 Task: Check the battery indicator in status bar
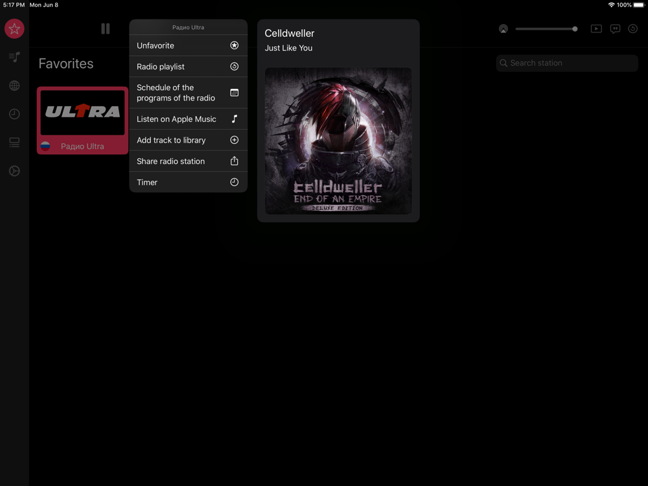point(638,5)
